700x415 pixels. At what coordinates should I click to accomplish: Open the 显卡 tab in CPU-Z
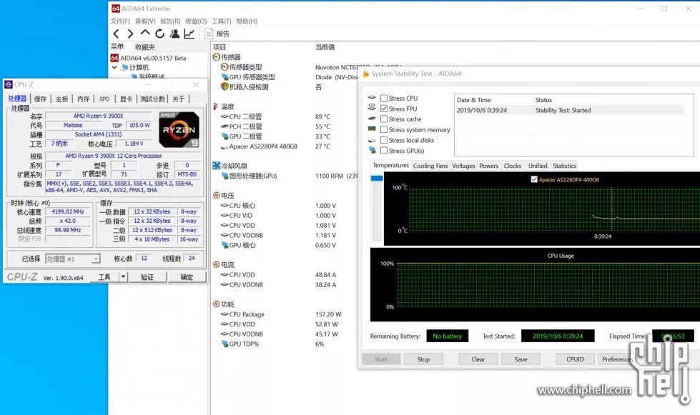[127, 99]
